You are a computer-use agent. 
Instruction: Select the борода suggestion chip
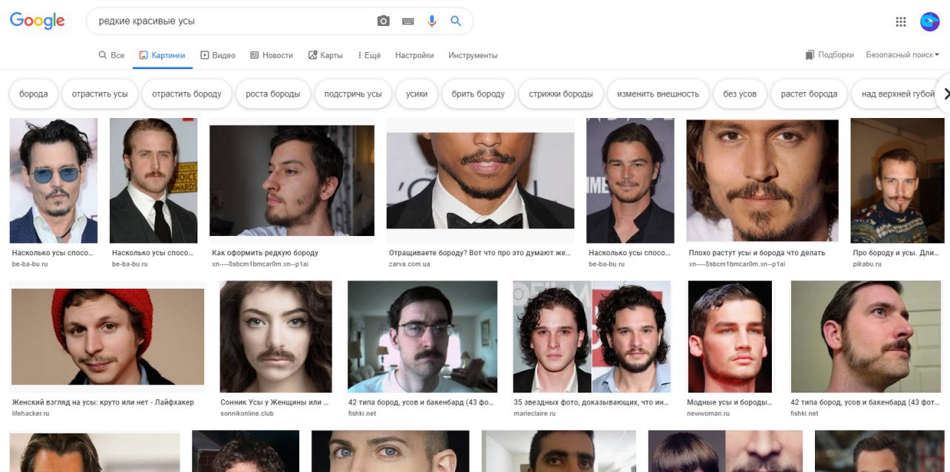[x=33, y=94]
